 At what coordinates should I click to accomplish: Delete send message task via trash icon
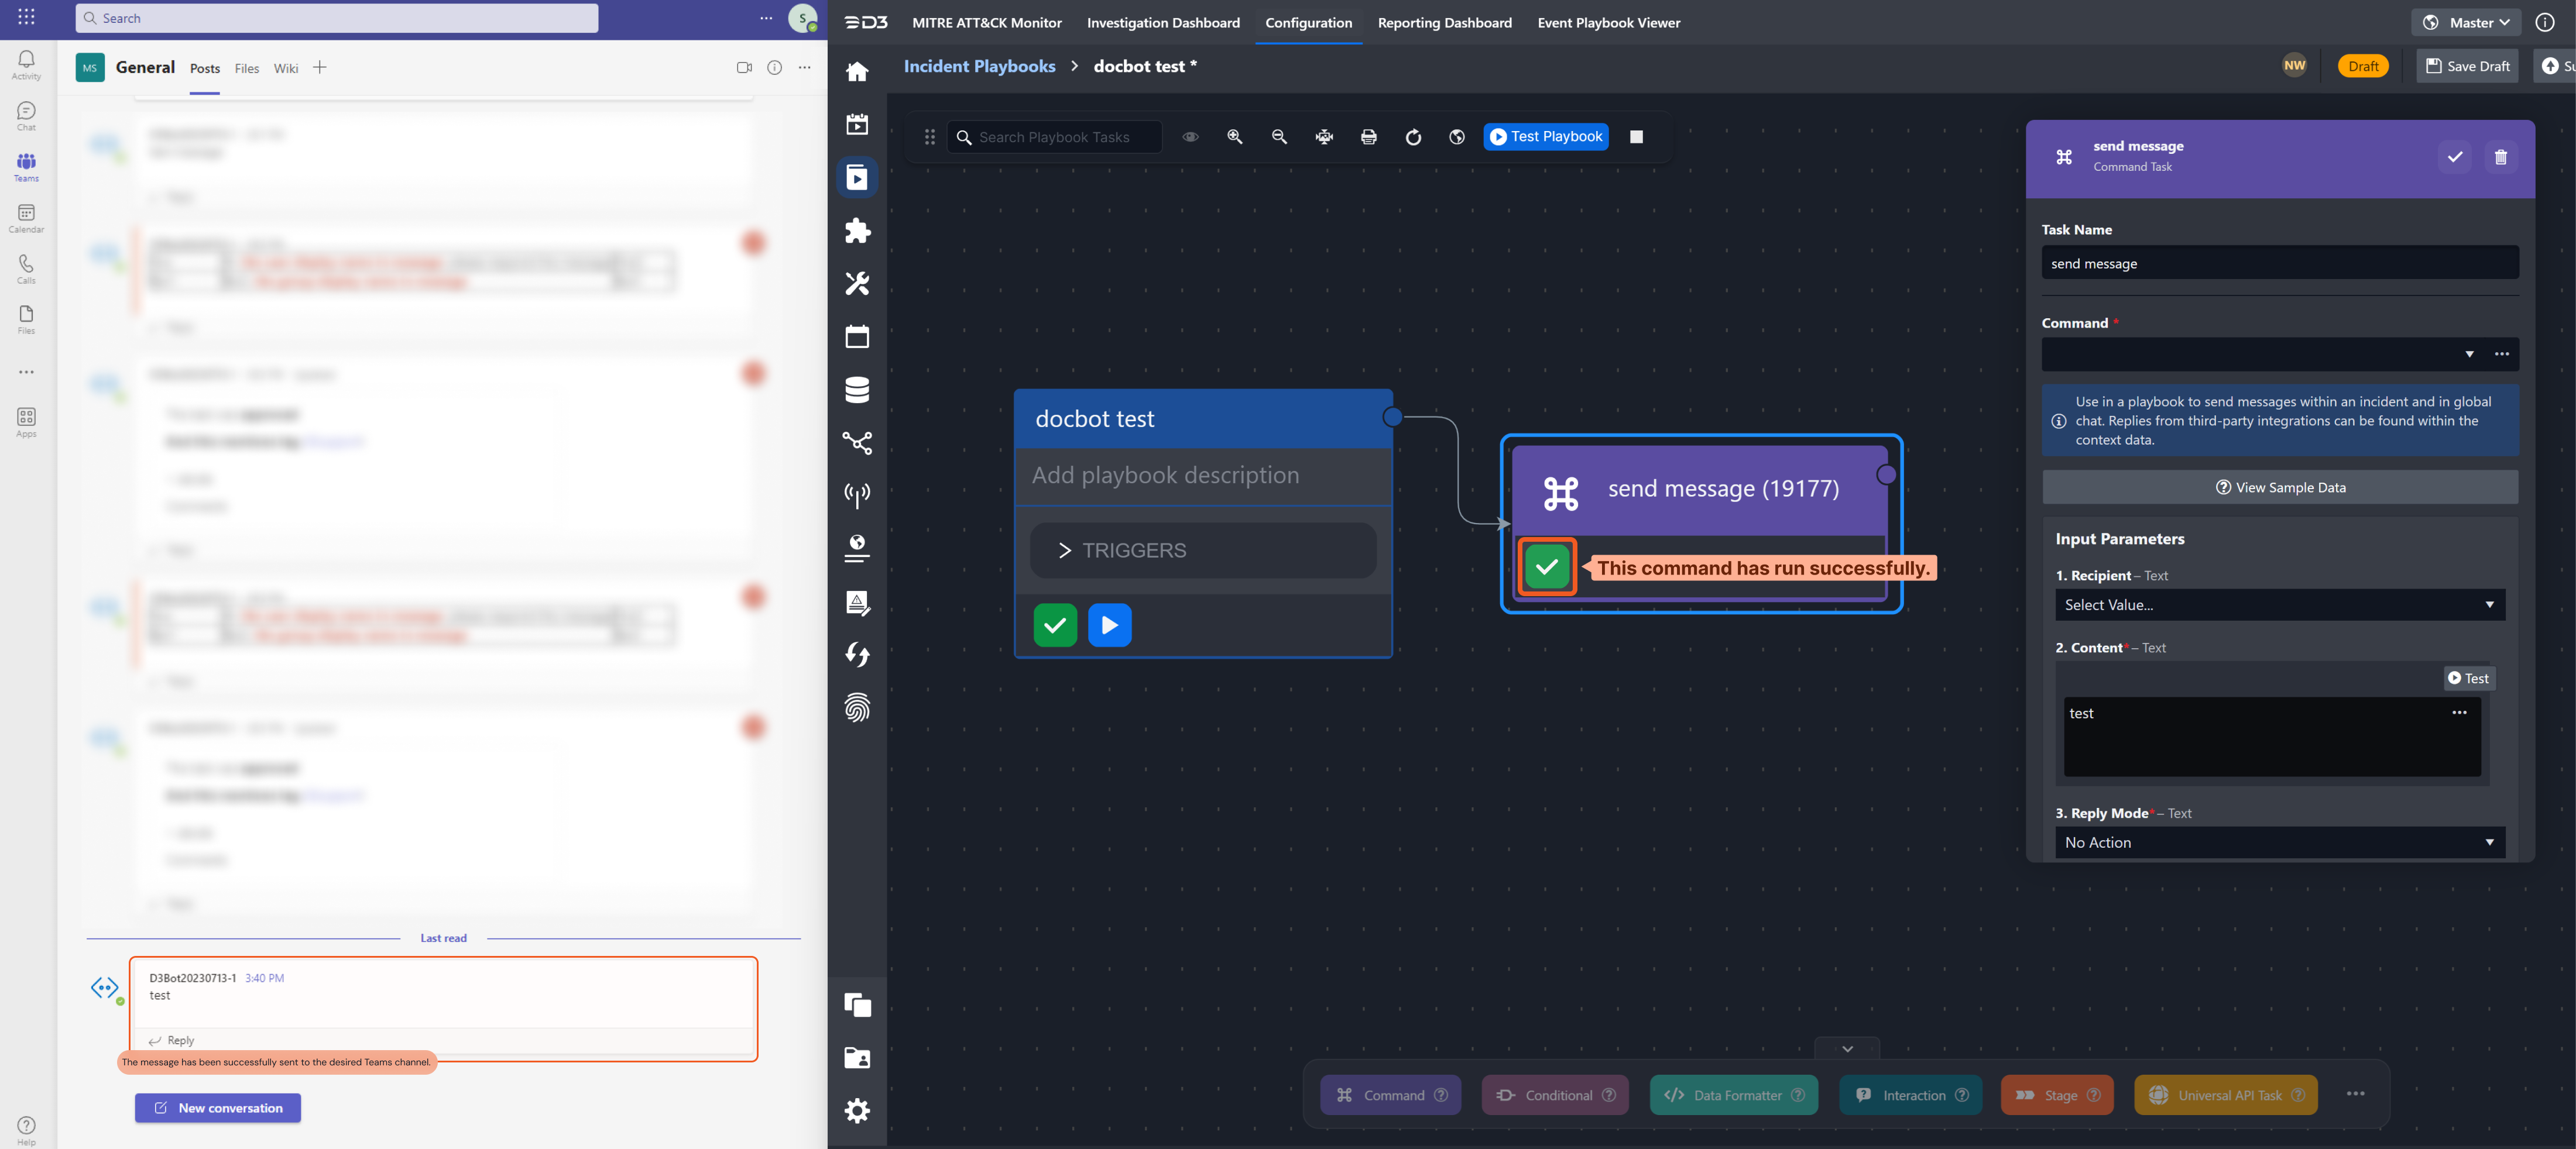coord(2500,157)
